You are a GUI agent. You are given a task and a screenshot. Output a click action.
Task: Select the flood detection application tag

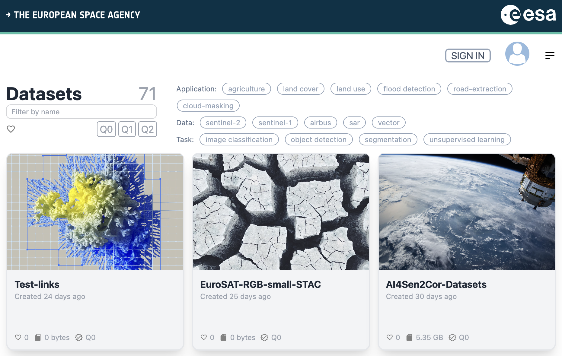click(x=409, y=89)
